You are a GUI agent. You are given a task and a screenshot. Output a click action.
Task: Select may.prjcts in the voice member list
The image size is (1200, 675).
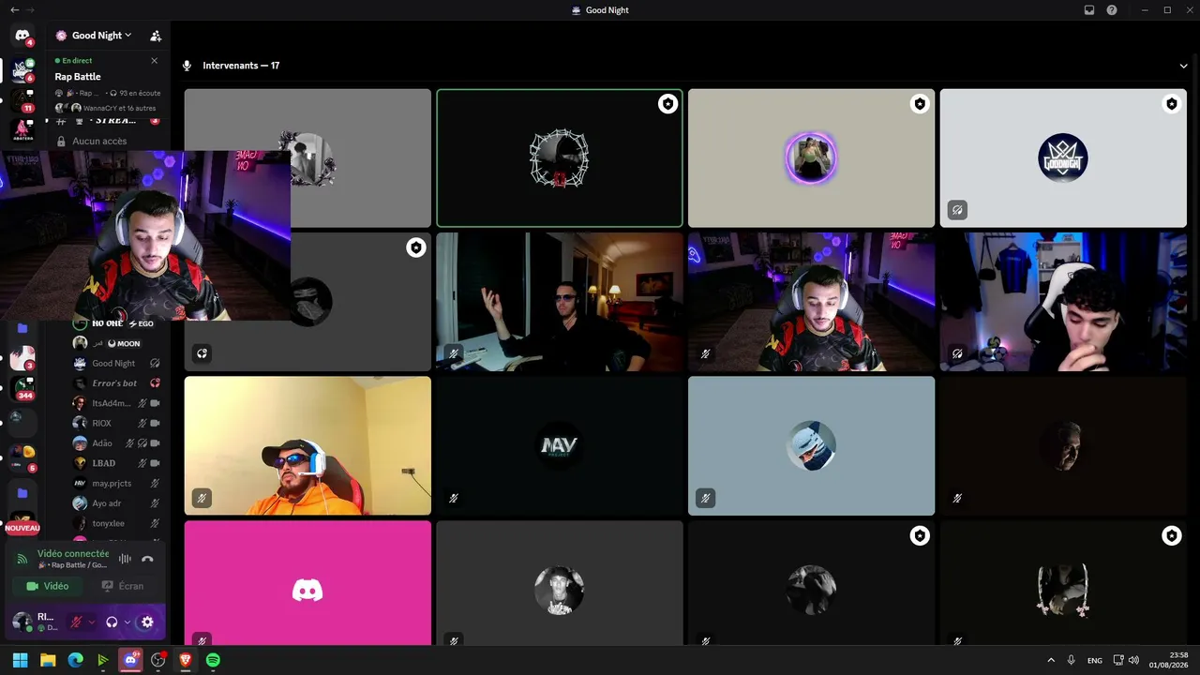coord(116,484)
